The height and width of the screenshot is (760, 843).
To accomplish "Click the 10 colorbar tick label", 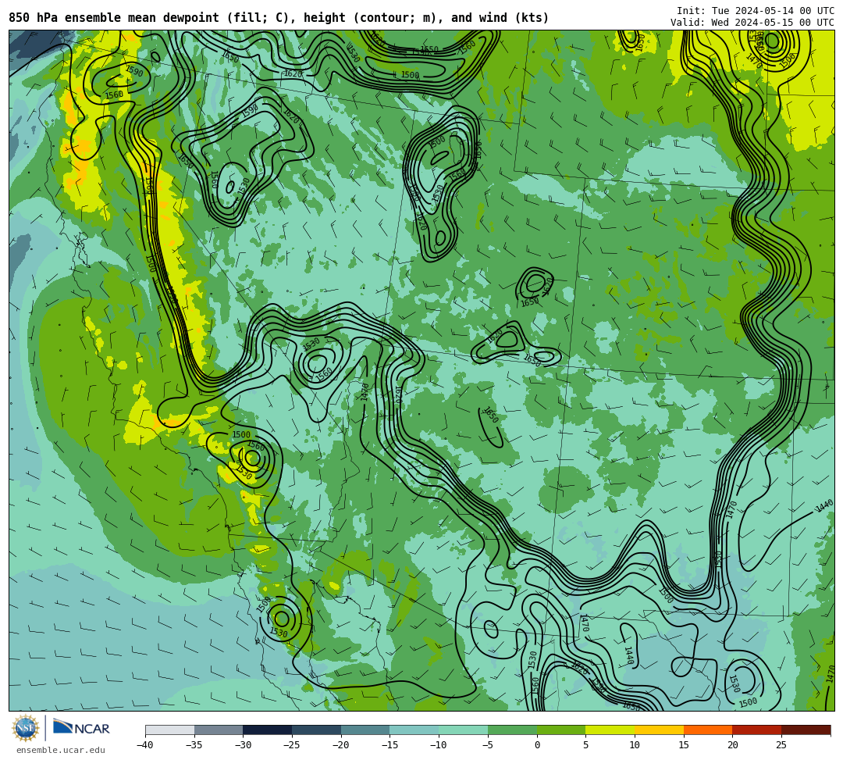I will [x=635, y=745].
